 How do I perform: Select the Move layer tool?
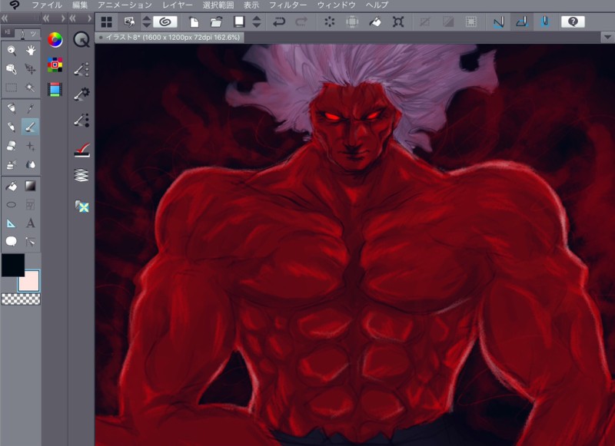tap(30, 69)
